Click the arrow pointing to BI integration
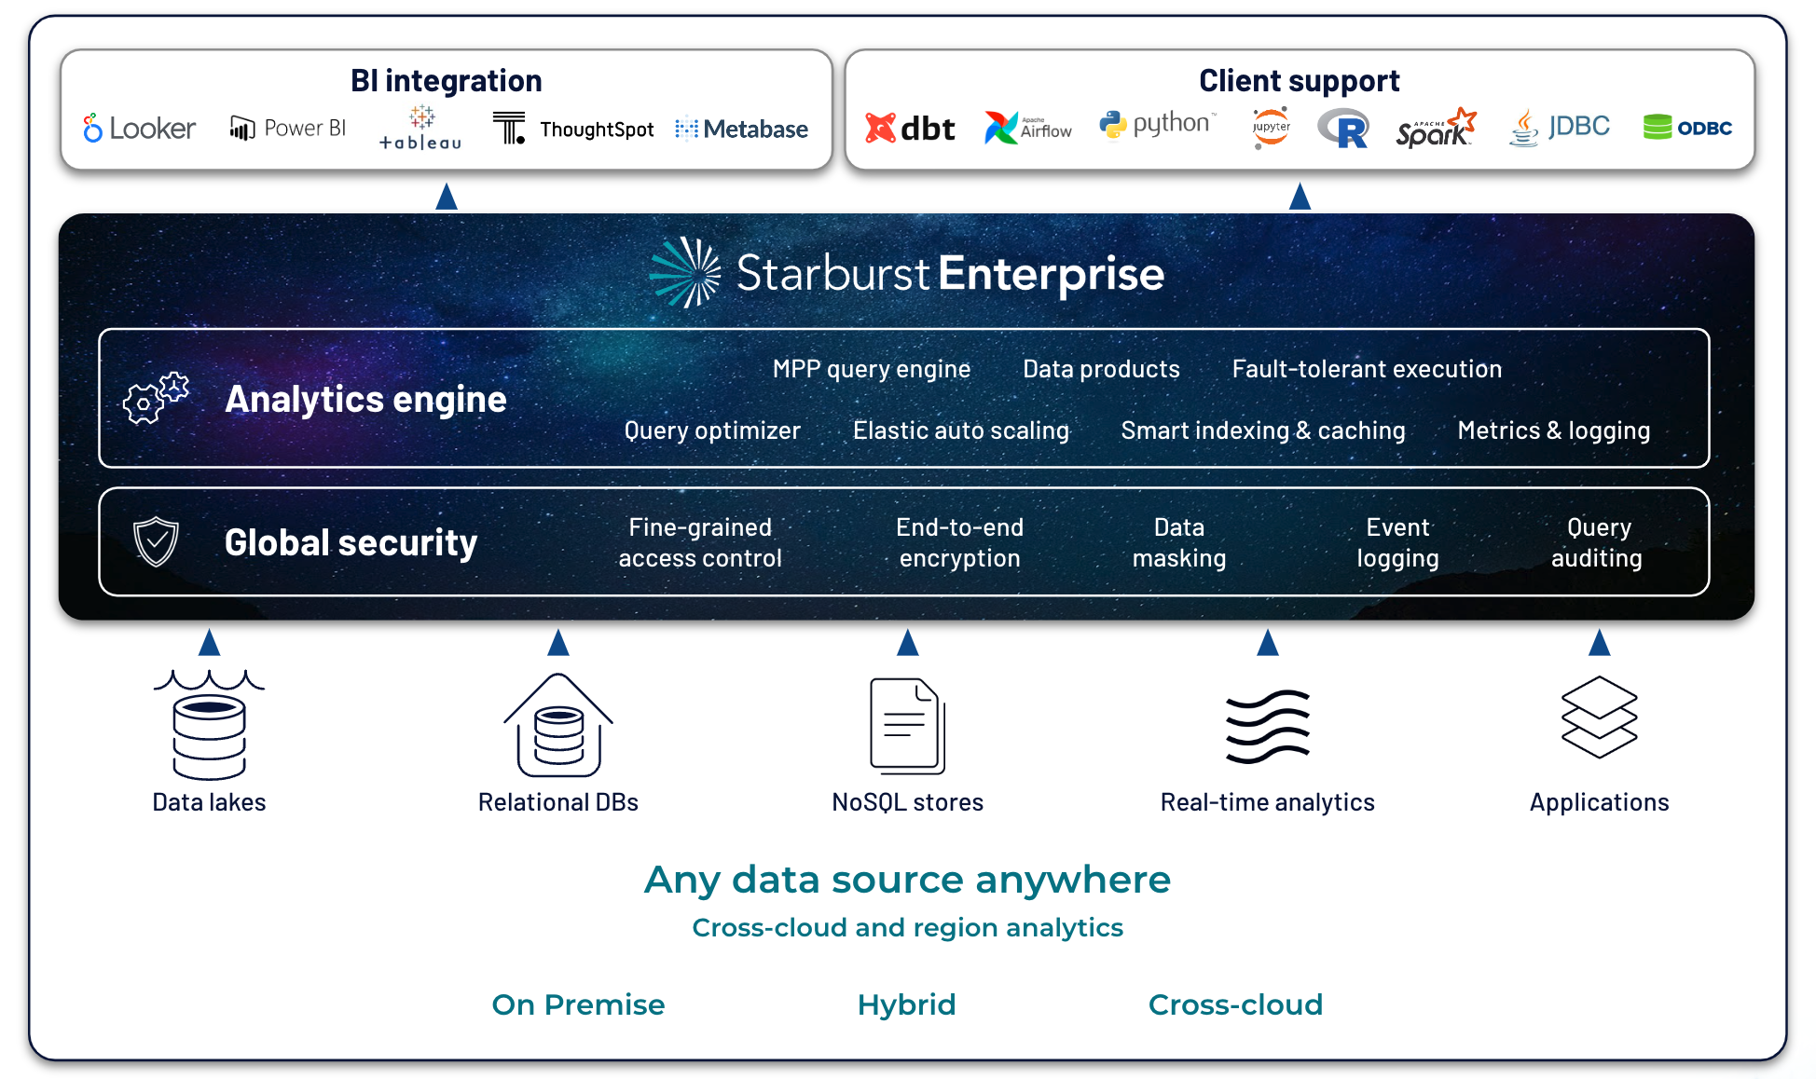The width and height of the screenshot is (1816, 1079). (x=447, y=197)
